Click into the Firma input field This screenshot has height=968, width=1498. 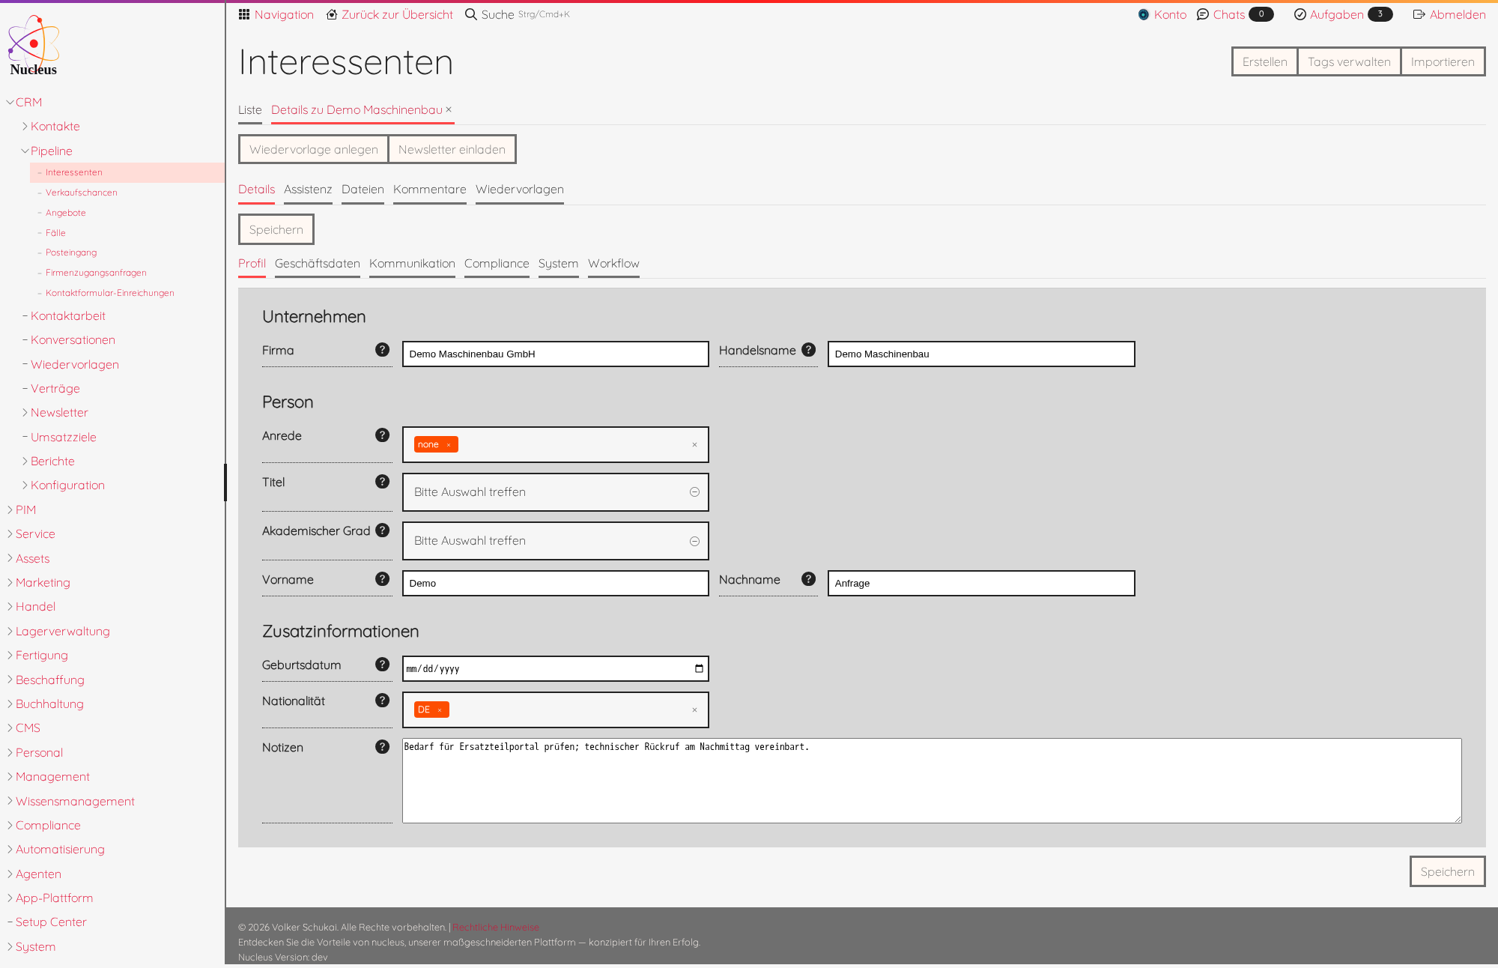tap(555, 354)
